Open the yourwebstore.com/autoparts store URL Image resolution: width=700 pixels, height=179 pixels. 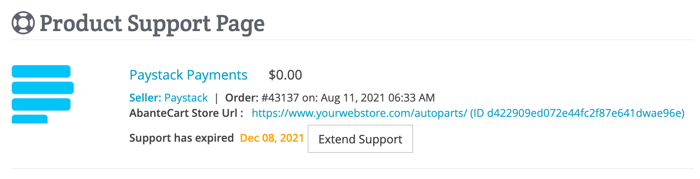click(360, 113)
